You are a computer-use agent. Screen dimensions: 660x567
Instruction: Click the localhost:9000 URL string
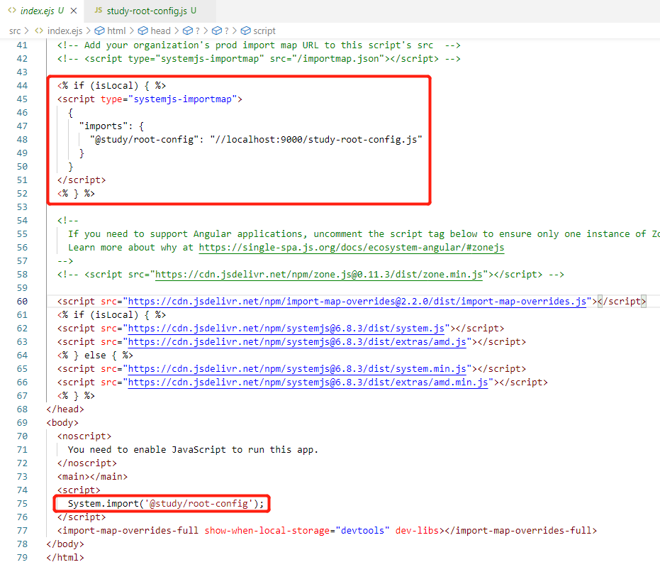tap(315, 139)
